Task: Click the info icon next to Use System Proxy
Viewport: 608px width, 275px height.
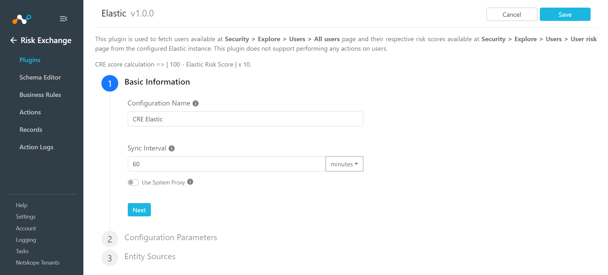Action: 190,182
